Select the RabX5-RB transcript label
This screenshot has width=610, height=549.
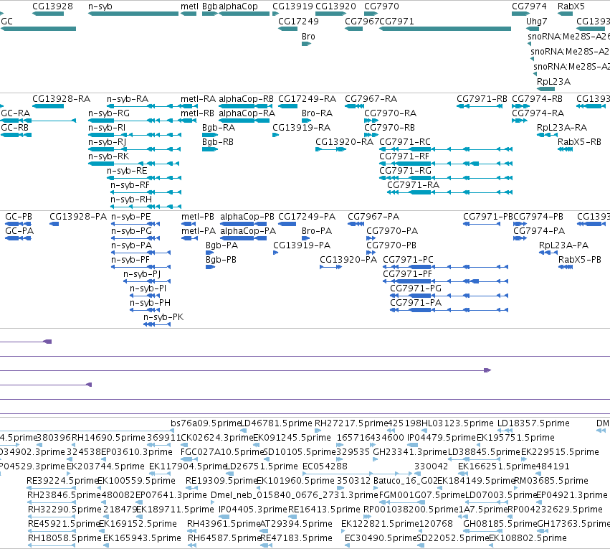[580, 142]
